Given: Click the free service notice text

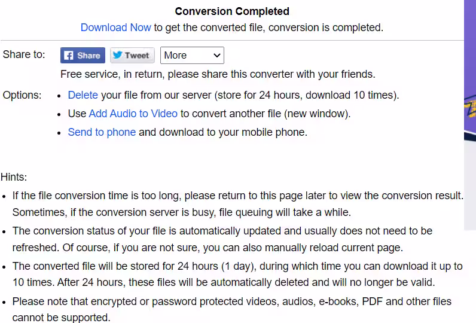Looking at the screenshot, I should 218,74.
